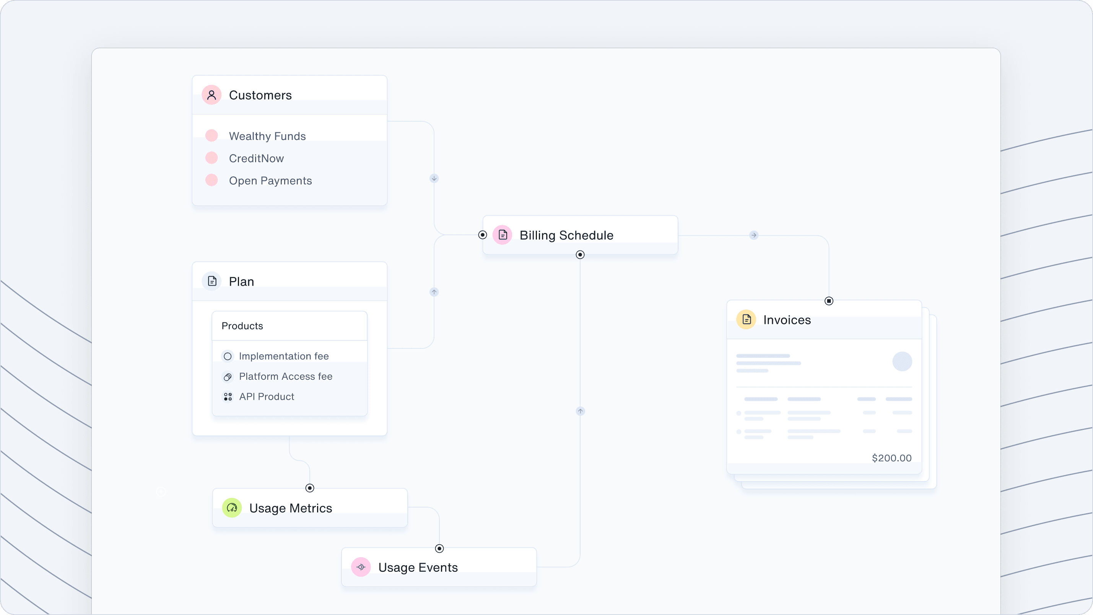Click the Invoices yellow document icon
The image size is (1093, 615).
(747, 320)
